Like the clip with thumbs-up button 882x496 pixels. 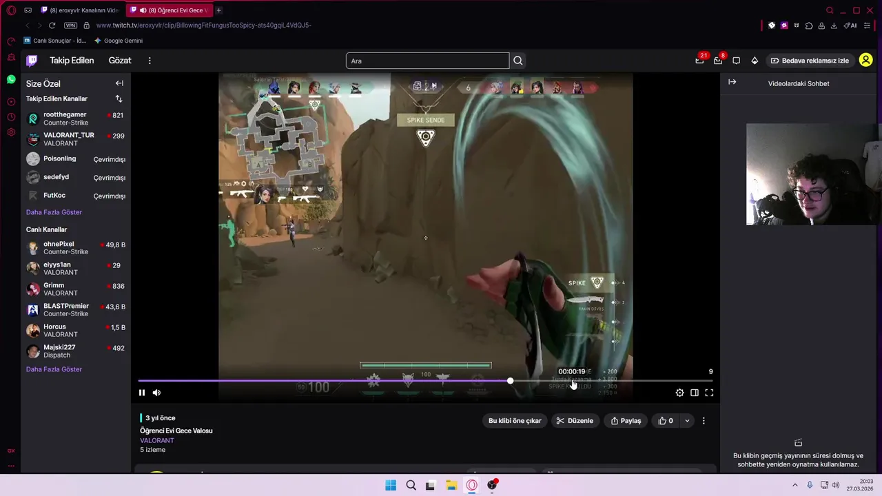666,421
